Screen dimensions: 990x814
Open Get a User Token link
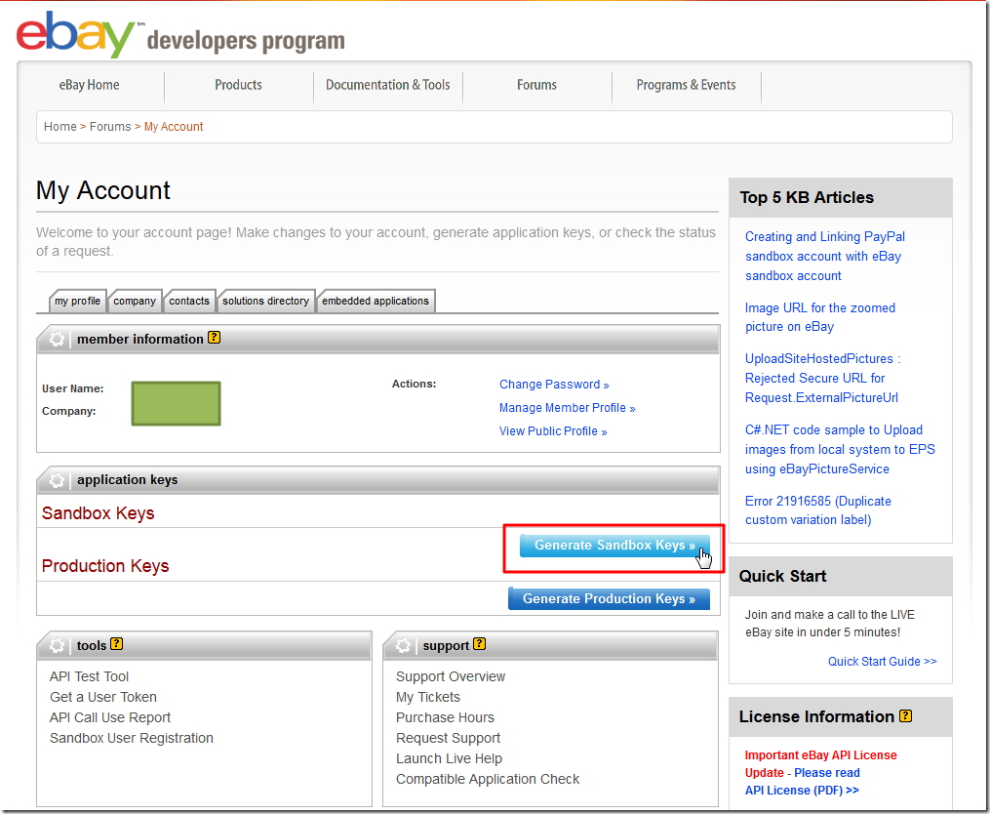click(103, 697)
